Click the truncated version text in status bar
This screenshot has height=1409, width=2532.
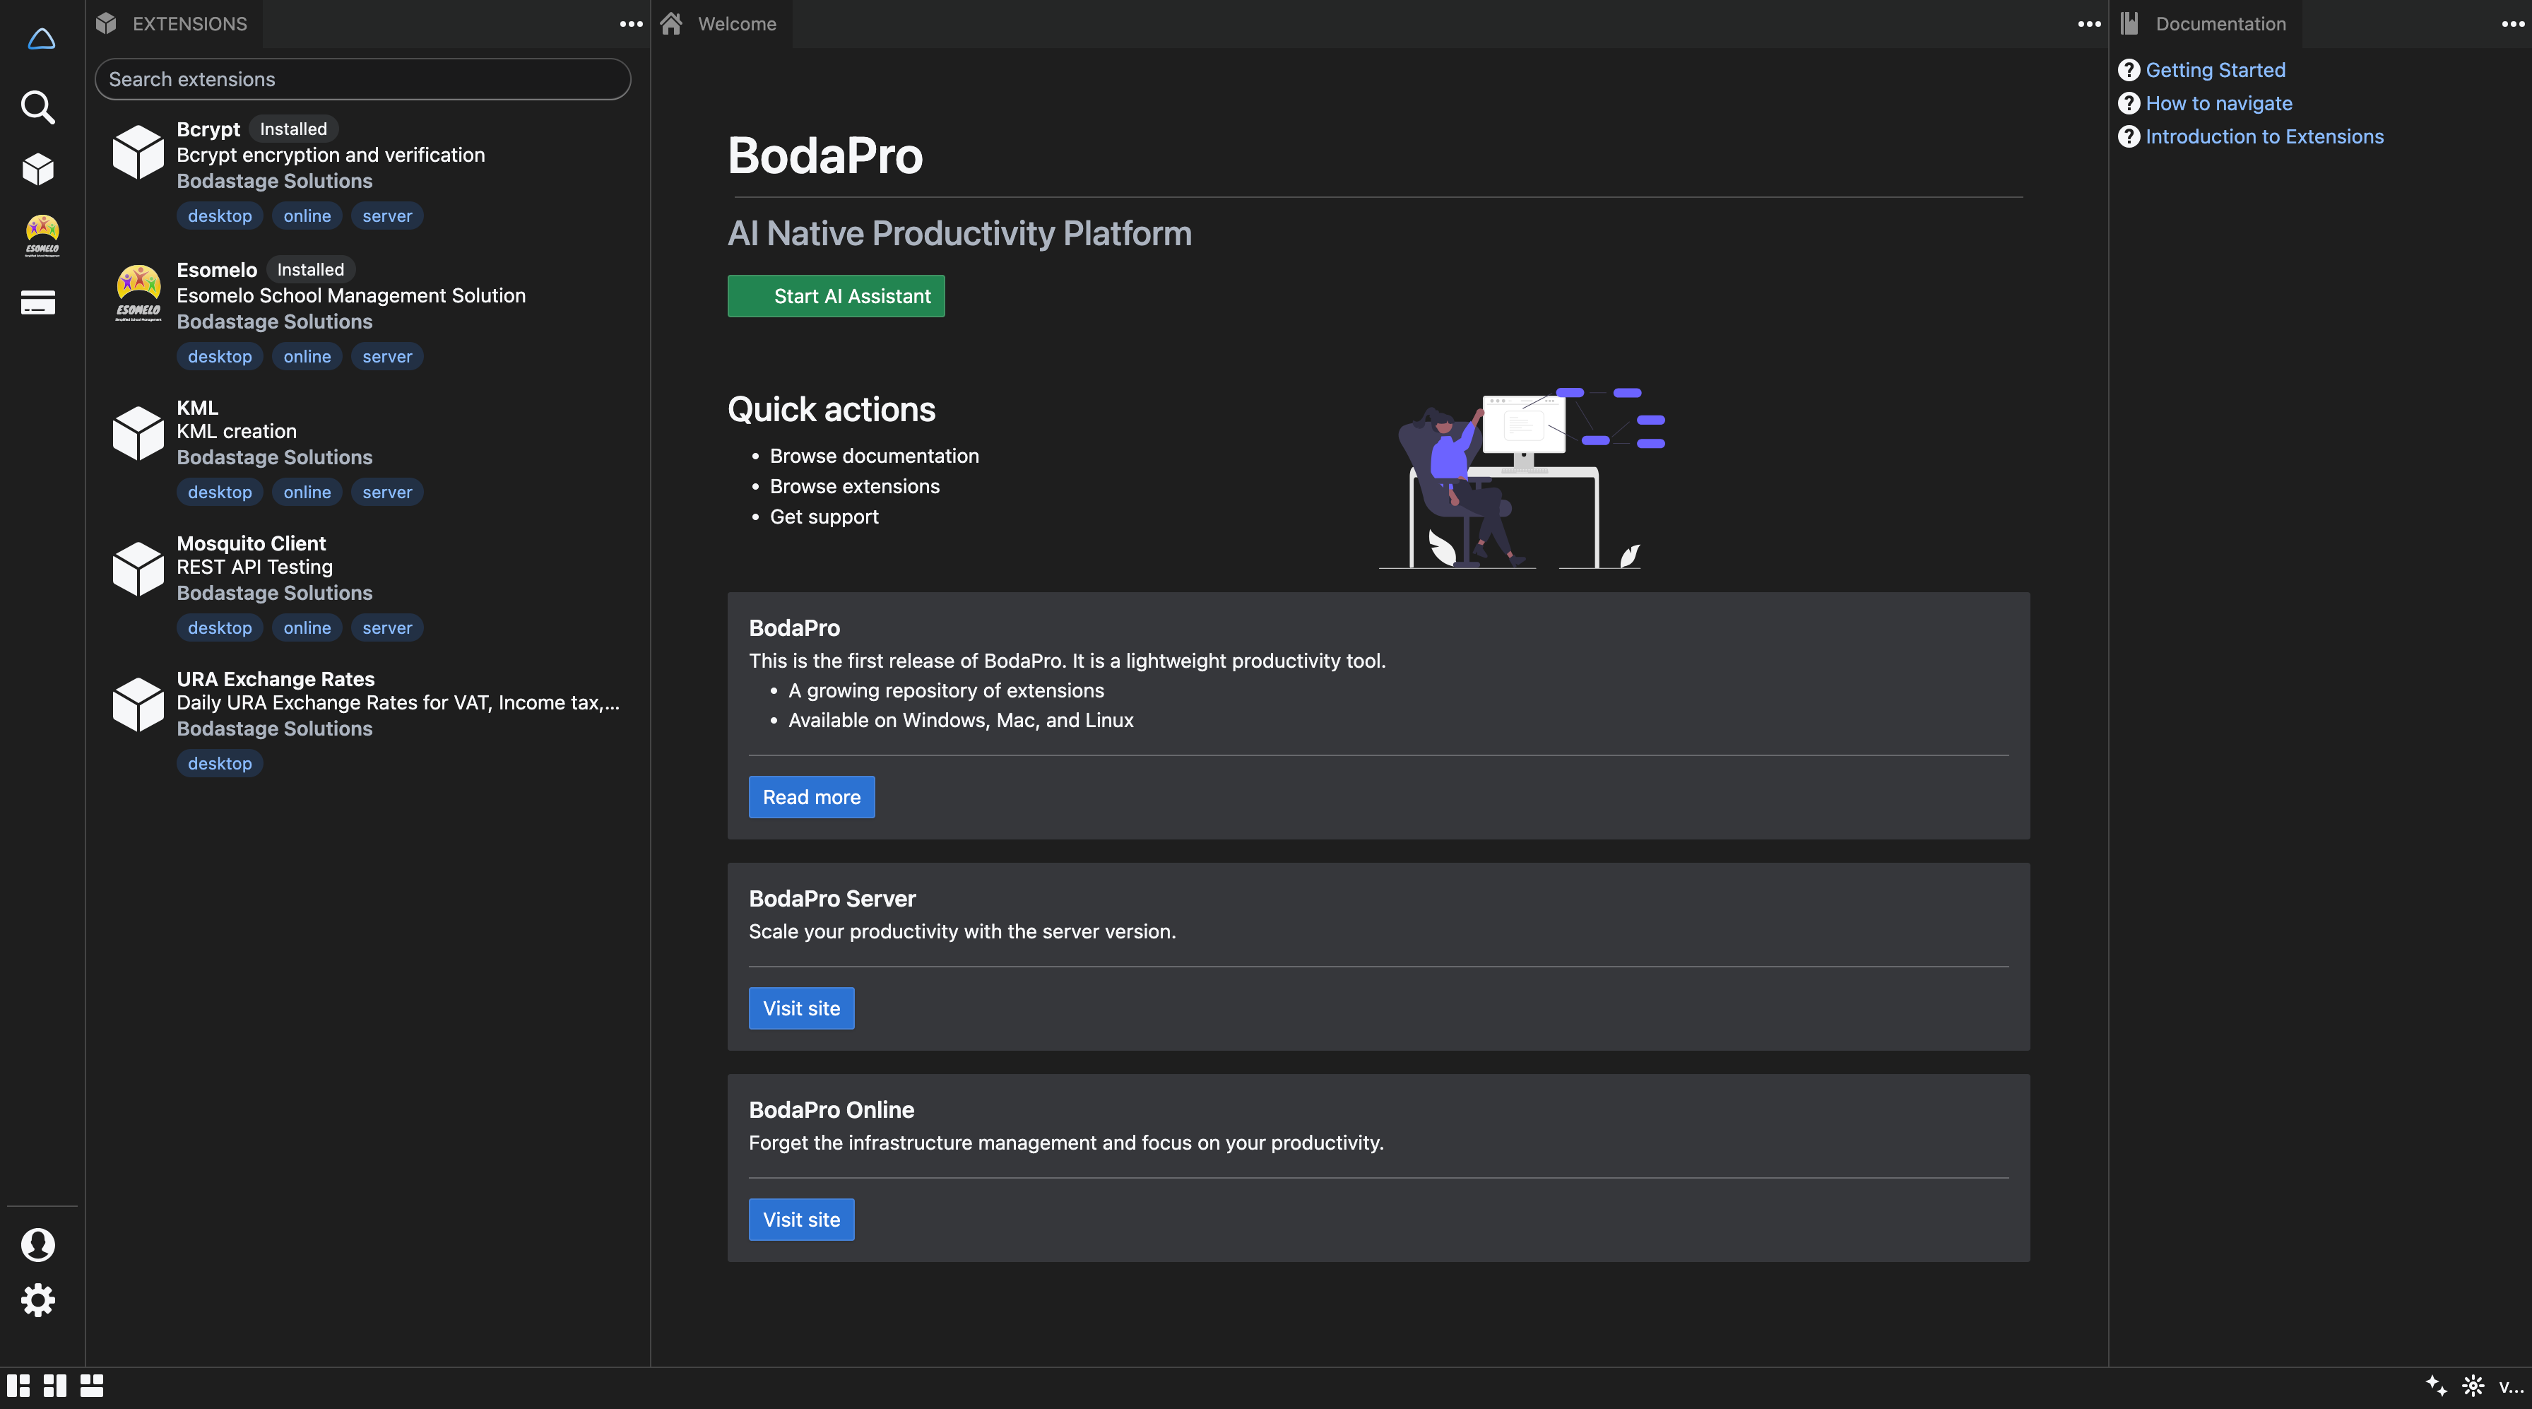2510,1386
